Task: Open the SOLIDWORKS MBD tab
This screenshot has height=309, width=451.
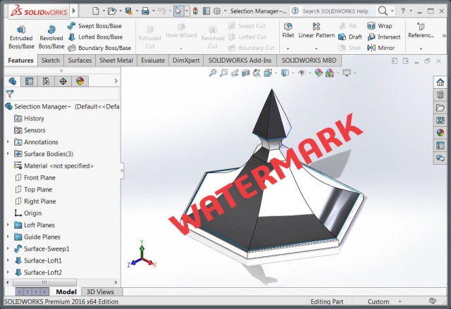Action: pos(309,61)
